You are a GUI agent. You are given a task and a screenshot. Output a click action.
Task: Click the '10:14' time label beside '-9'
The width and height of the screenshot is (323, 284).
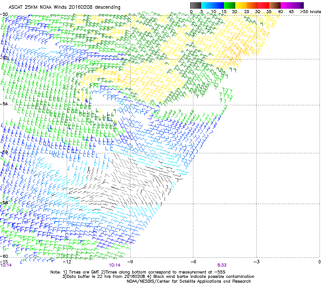point(115,265)
